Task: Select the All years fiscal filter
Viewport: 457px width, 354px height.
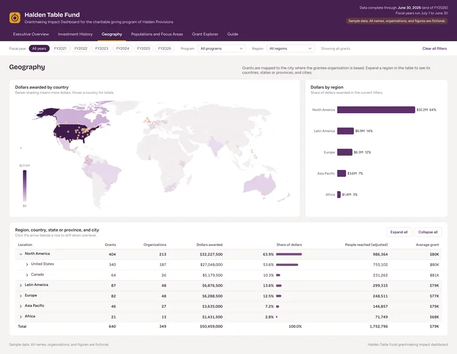Action: click(39, 49)
